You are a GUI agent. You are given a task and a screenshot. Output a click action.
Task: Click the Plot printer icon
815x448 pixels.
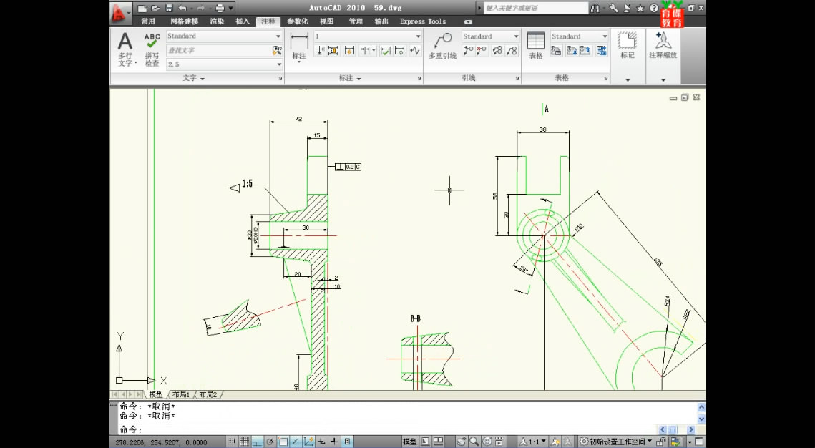(x=220, y=8)
